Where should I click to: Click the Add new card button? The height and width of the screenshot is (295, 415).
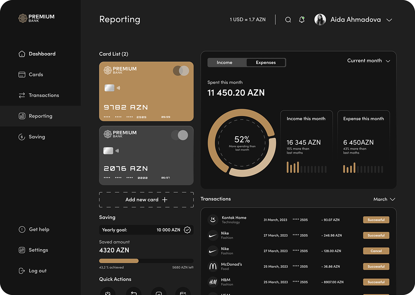point(146,200)
